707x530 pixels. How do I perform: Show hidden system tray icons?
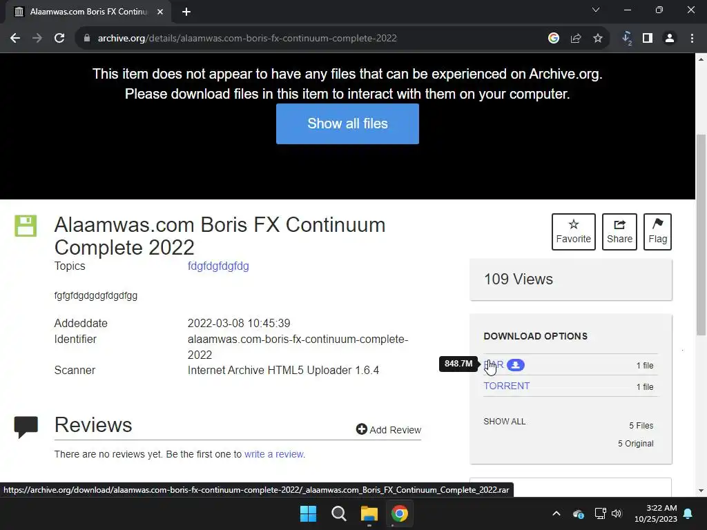click(x=556, y=513)
